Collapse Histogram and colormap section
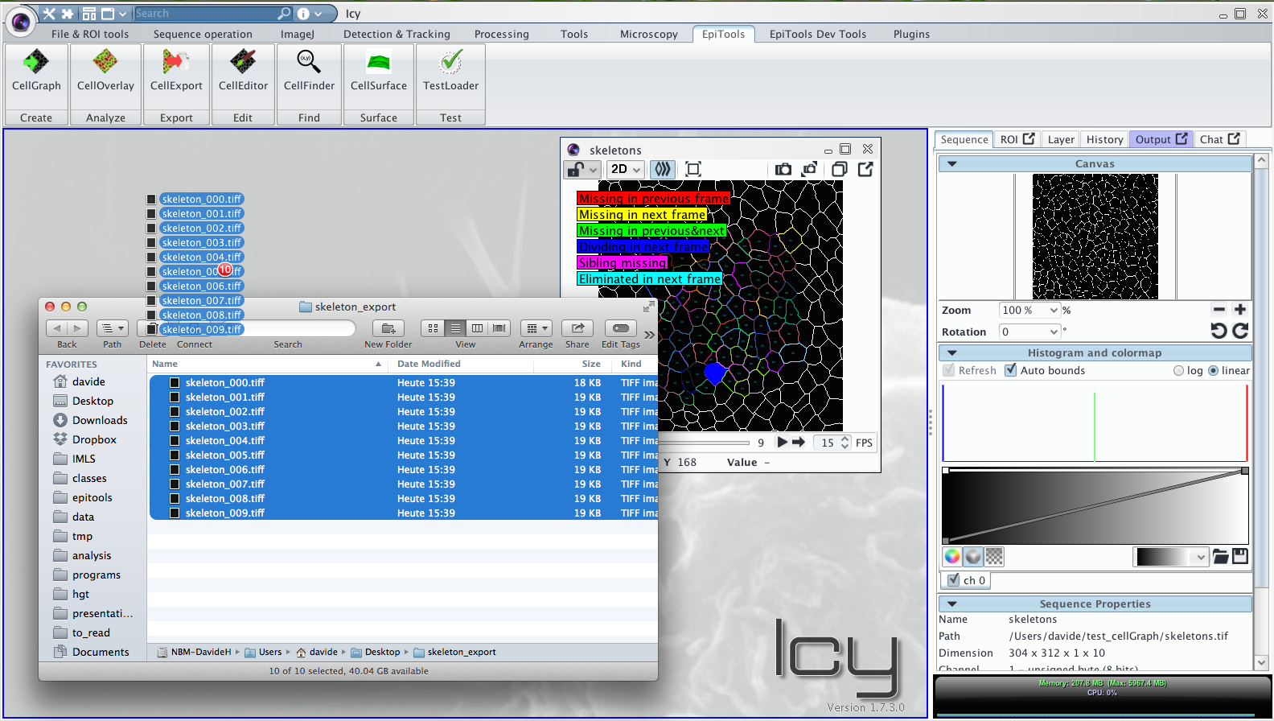The height and width of the screenshot is (721, 1274). (952, 352)
